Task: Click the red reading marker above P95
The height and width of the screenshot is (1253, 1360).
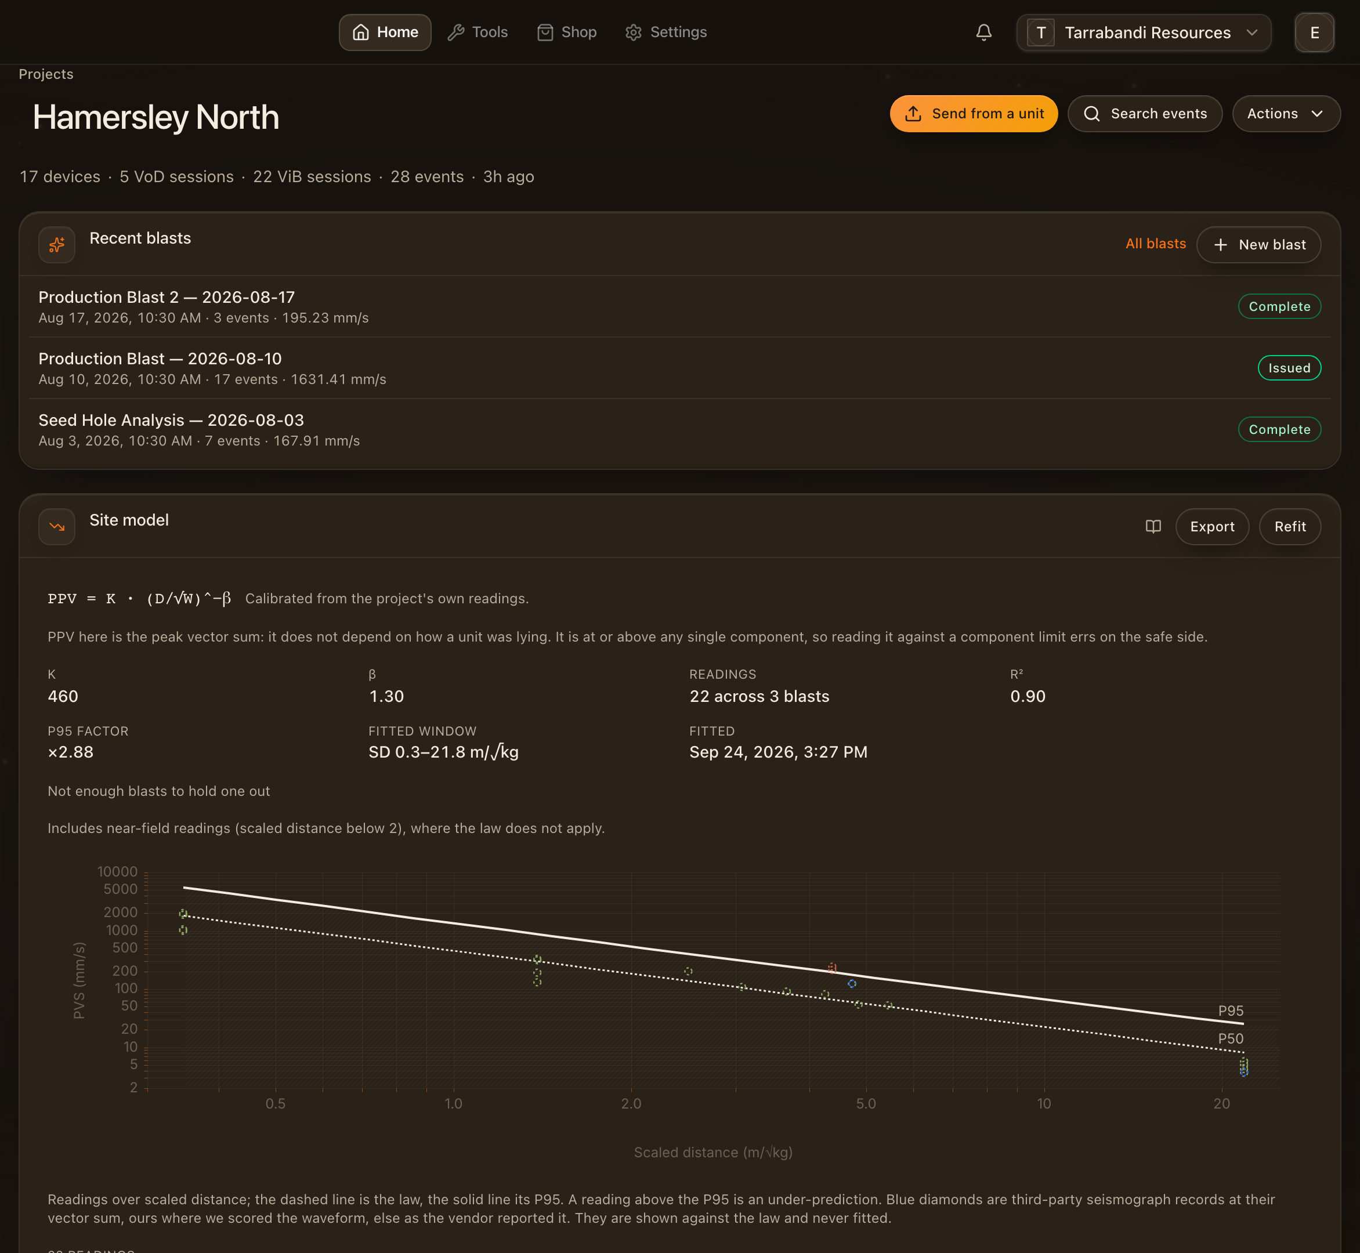Action: [x=831, y=968]
